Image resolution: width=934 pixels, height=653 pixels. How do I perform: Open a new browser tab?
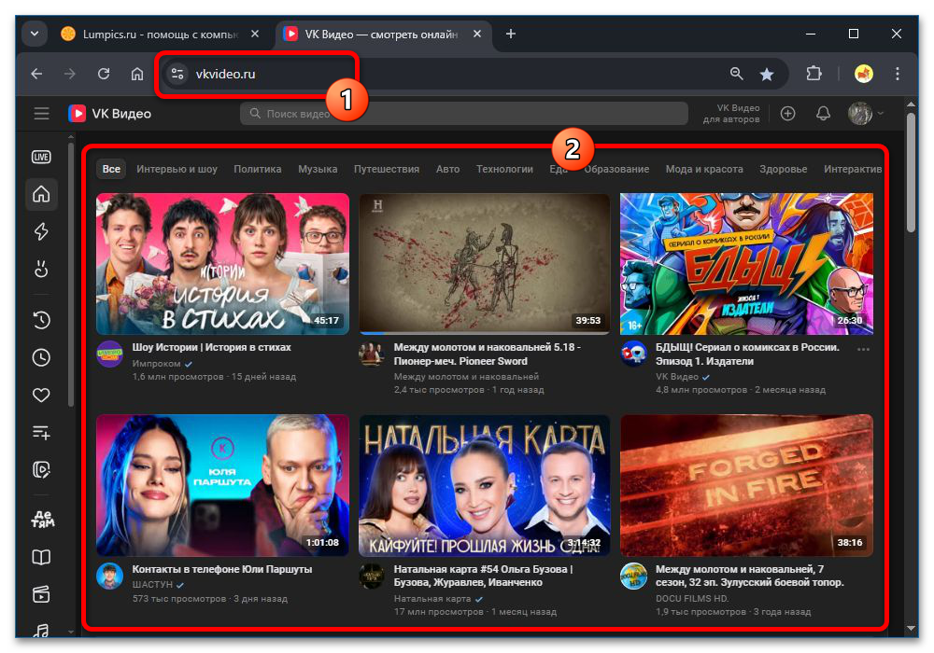[x=511, y=34]
